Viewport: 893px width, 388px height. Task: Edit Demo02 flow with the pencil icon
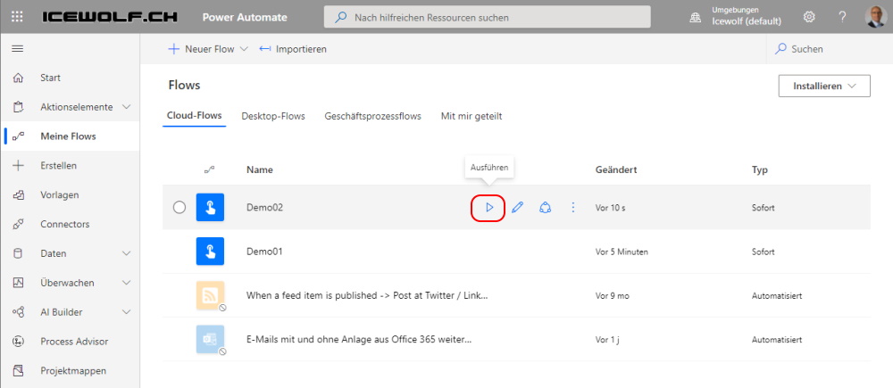point(517,208)
